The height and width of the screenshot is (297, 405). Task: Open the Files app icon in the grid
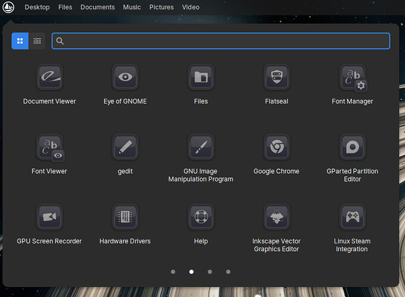tap(201, 77)
